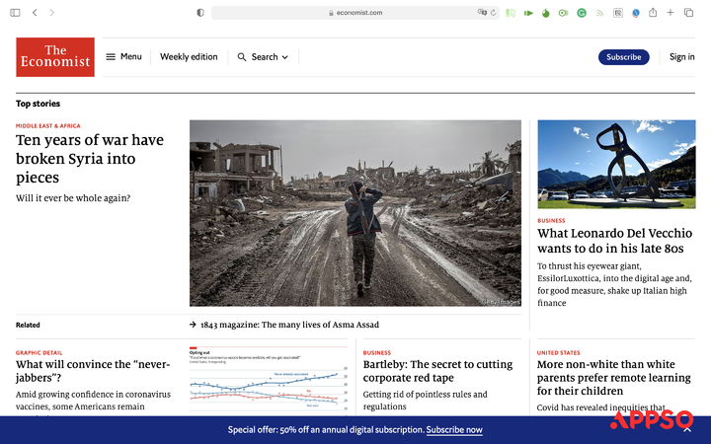
Task: Click "Will it ever be whole again?" subtitle
Action: click(x=73, y=198)
